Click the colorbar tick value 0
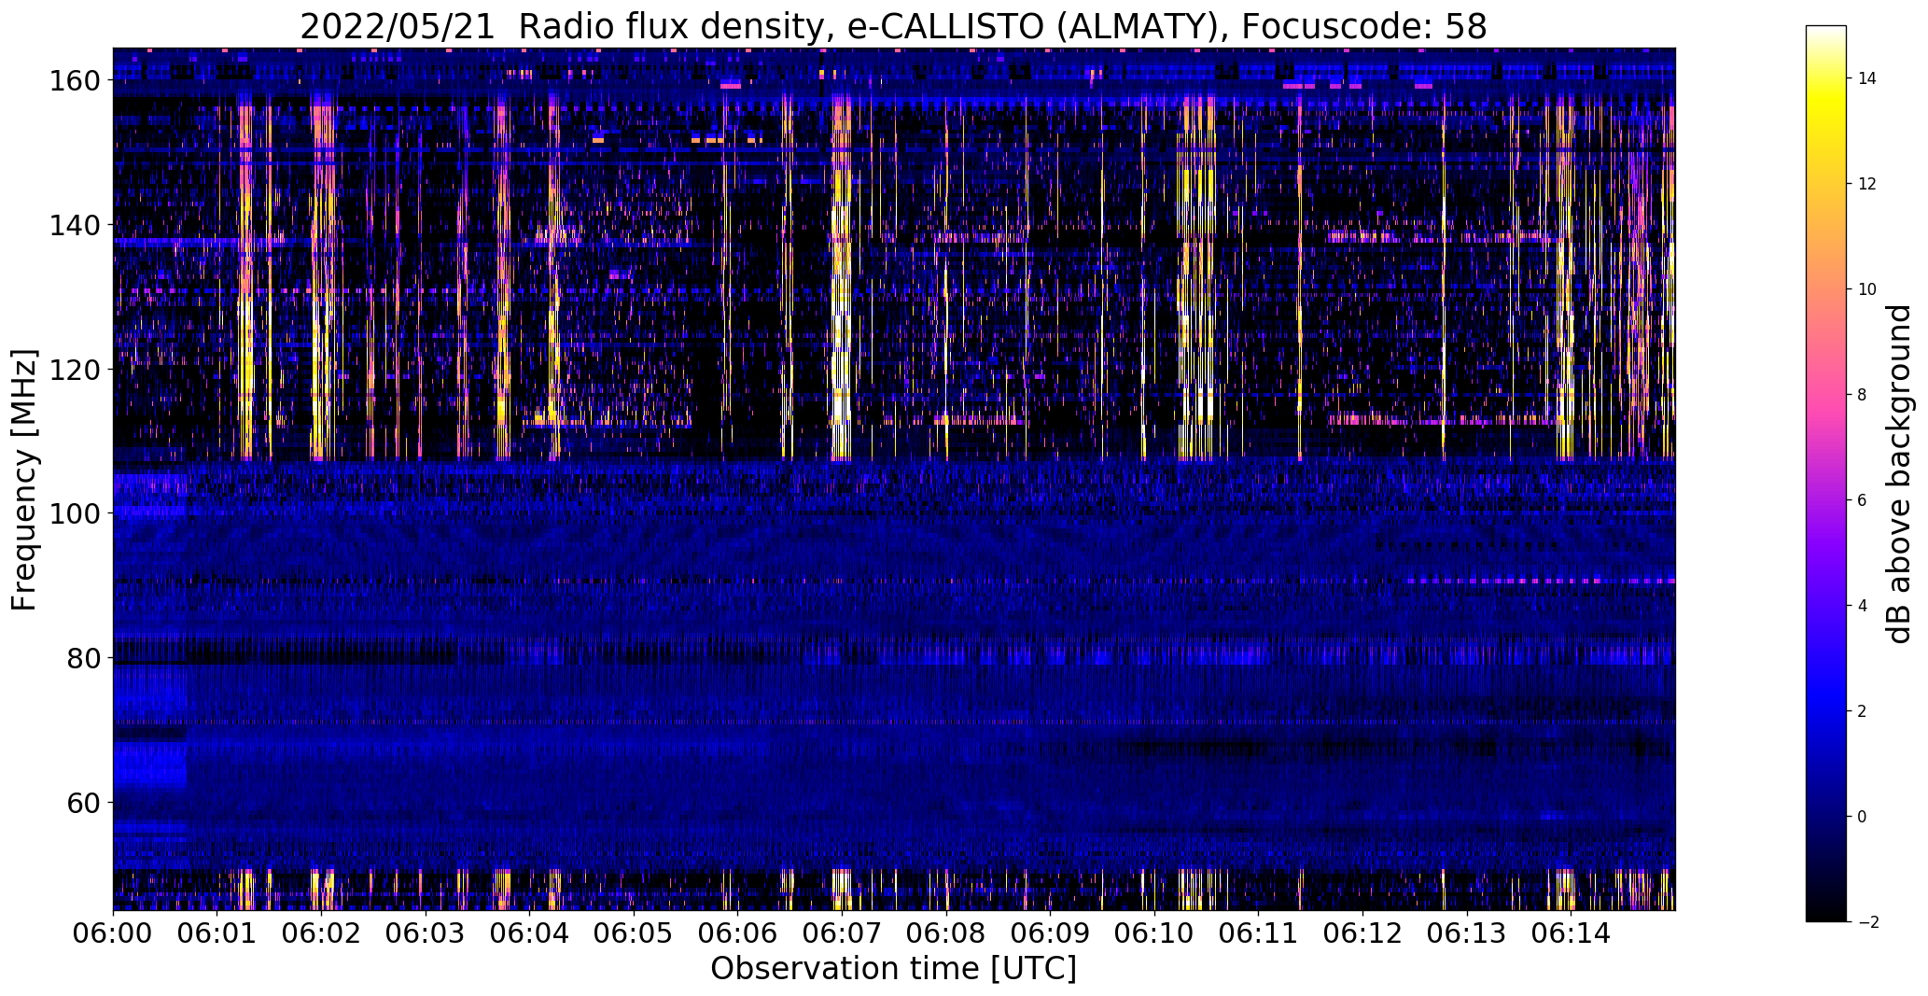The height and width of the screenshot is (996, 1928). [x=1863, y=817]
